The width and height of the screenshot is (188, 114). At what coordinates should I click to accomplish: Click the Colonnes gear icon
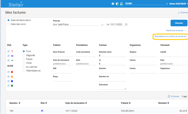click(x=169, y=96)
